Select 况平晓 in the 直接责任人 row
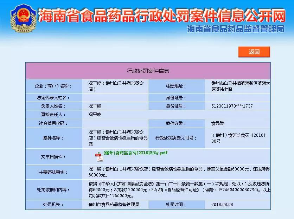 click(x=95, y=115)
